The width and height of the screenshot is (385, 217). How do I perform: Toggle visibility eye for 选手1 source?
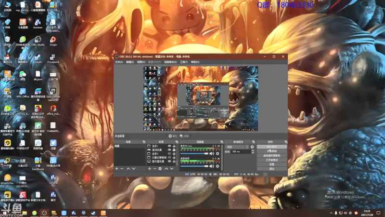pos(169,146)
